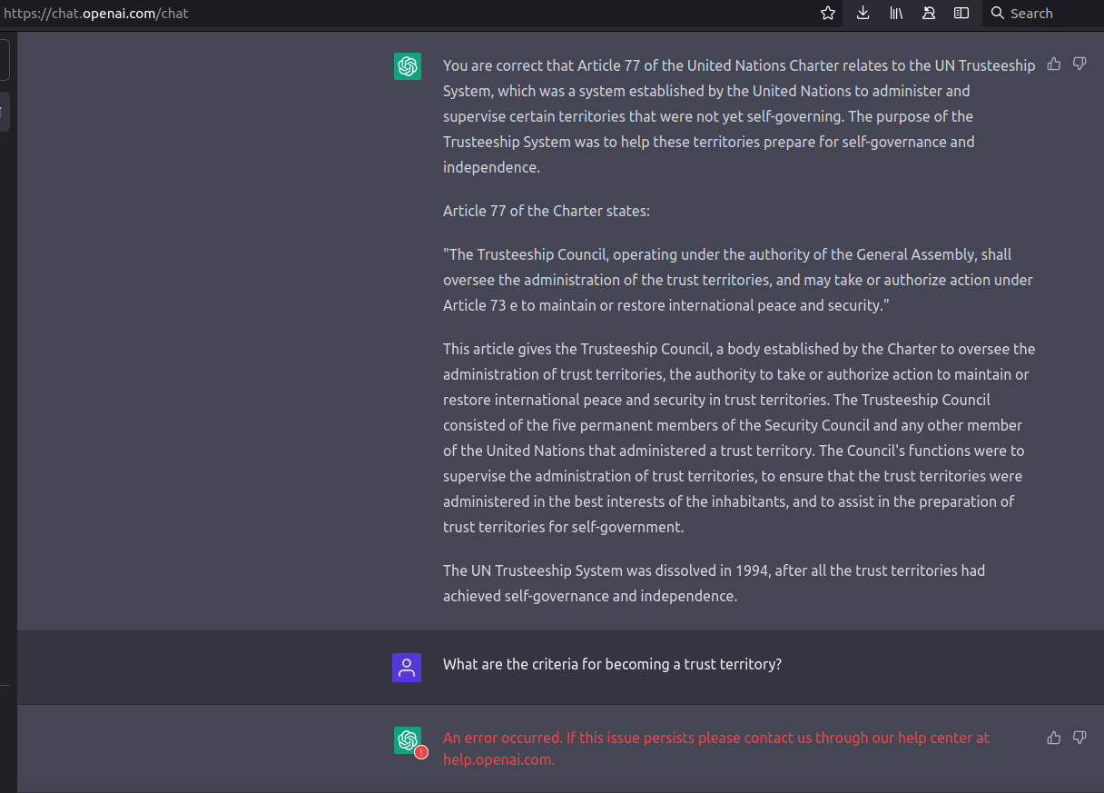
Task: Click the "What are the criteria" user message
Action: pos(612,664)
